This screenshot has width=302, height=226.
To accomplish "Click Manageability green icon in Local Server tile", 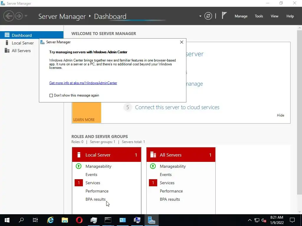I will click(x=78, y=166).
